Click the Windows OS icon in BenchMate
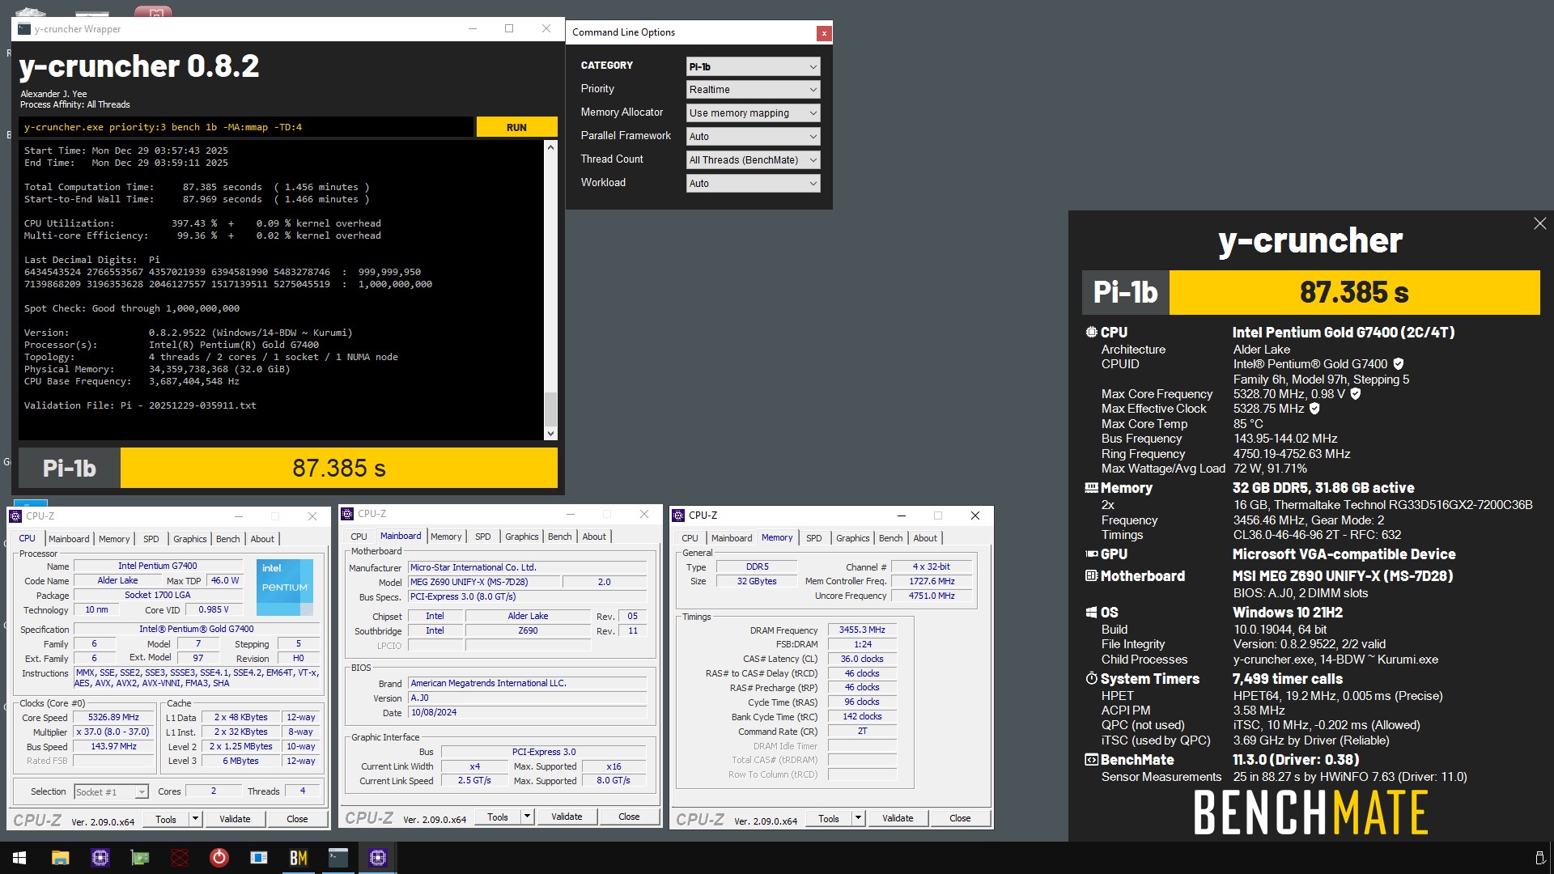The image size is (1554, 874). (x=1091, y=613)
